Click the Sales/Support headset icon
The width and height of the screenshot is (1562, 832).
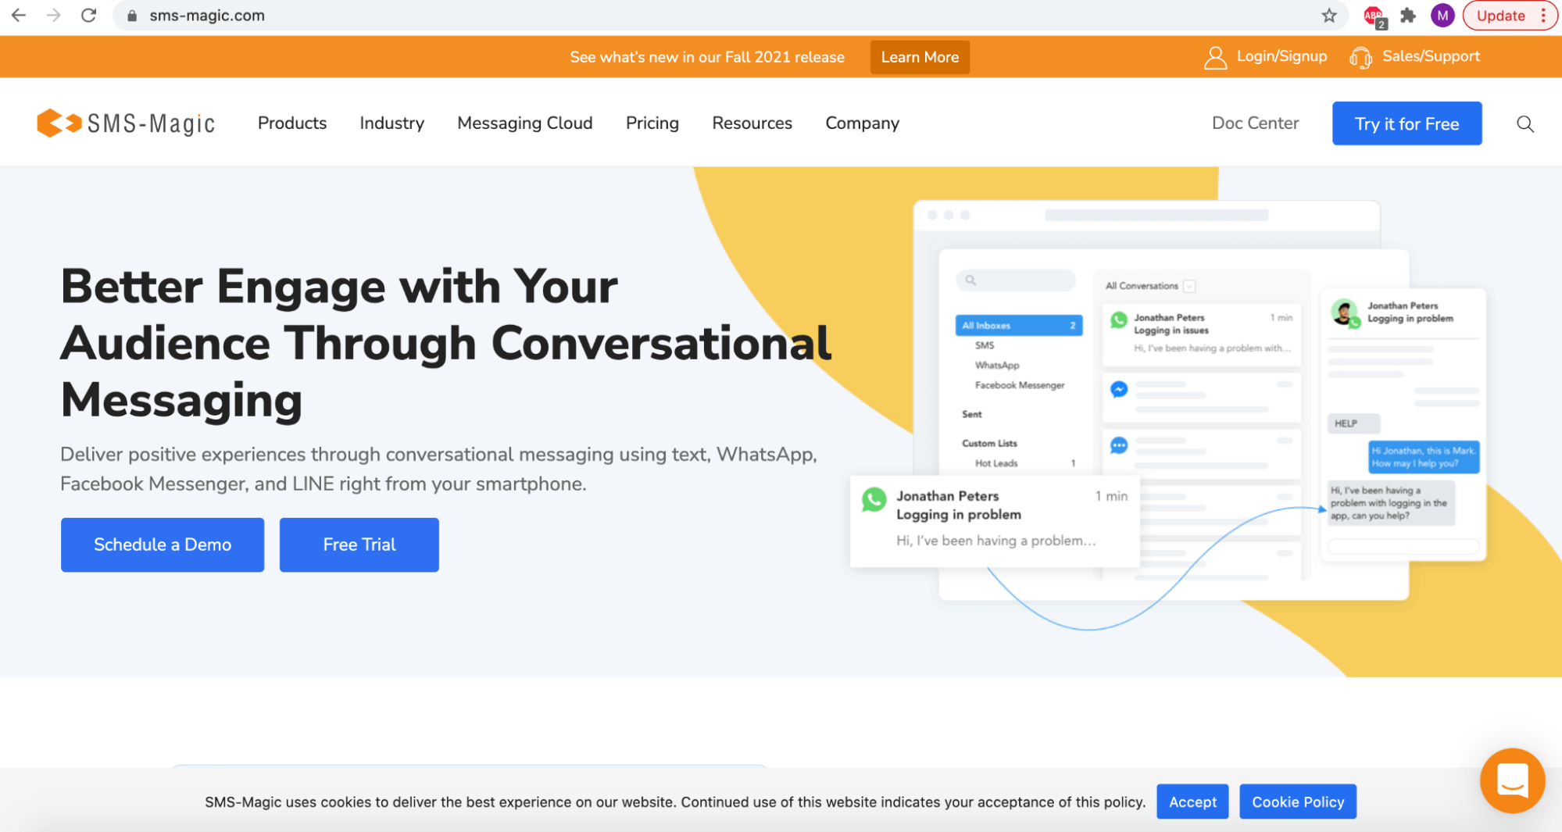[1360, 57]
